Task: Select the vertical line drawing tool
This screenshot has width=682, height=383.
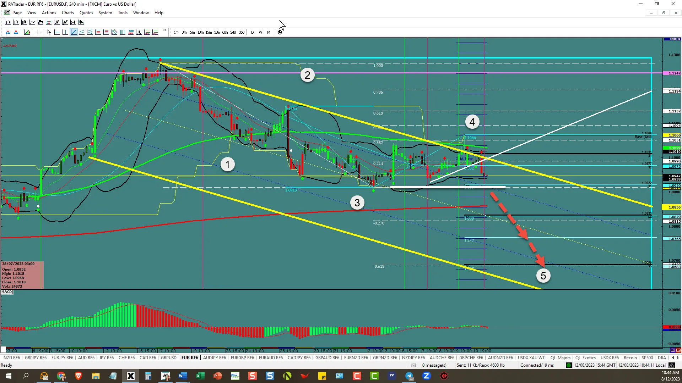Action: point(65,32)
